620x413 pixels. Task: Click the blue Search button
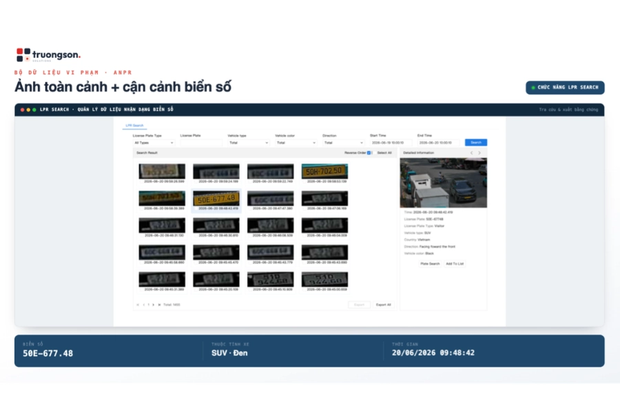point(475,142)
